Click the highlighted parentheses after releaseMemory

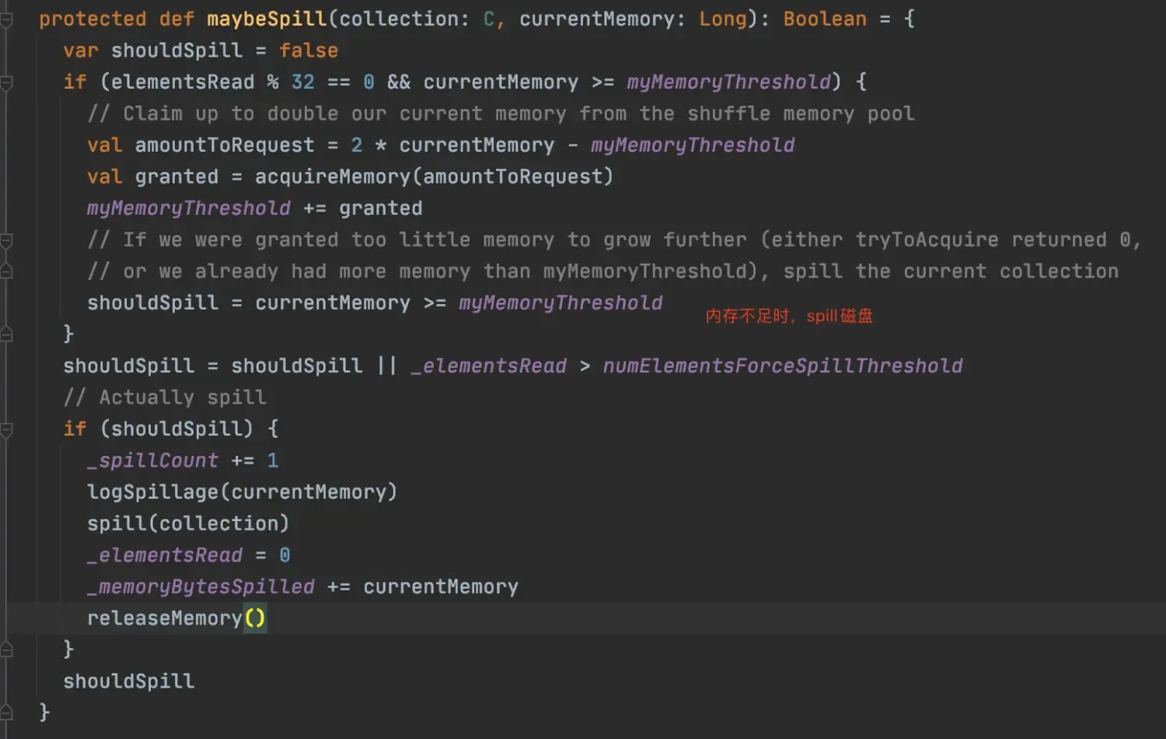pos(255,618)
